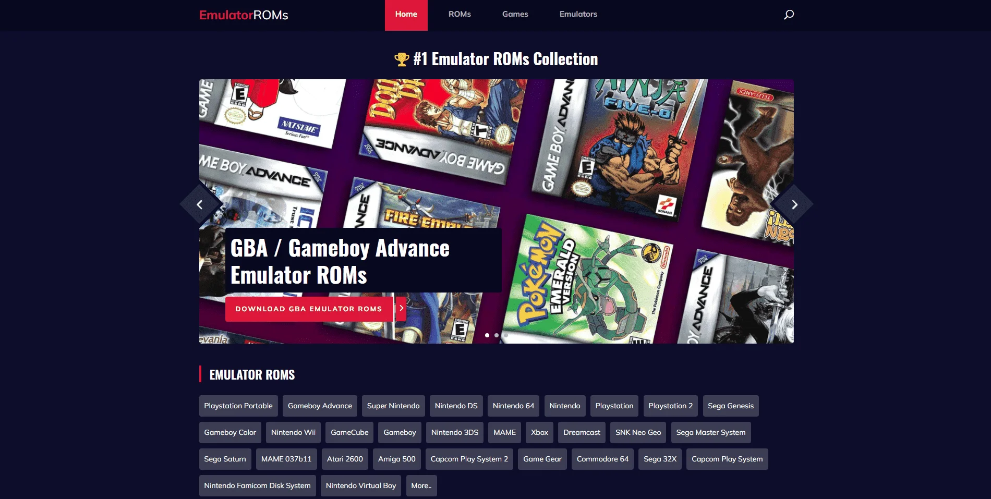
Task: Open Nintendo Virtual Boy ROMs
Action: click(x=361, y=485)
